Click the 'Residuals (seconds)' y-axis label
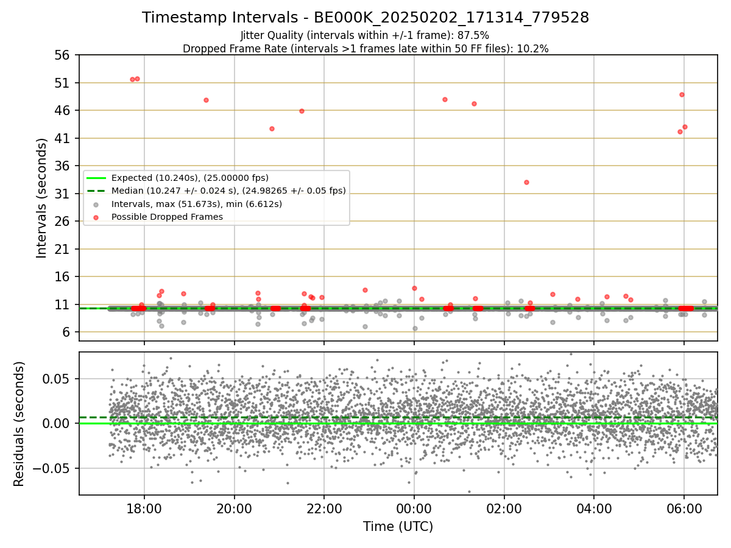 click(x=19, y=424)
